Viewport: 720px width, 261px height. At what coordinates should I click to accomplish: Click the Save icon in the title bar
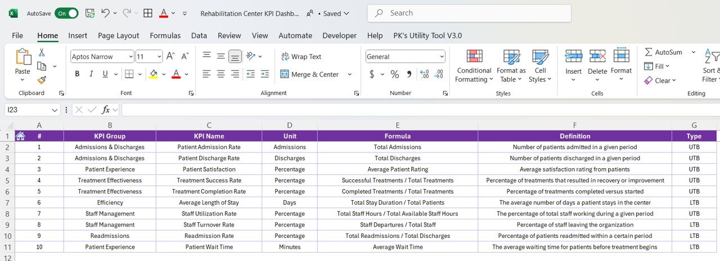tap(90, 13)
